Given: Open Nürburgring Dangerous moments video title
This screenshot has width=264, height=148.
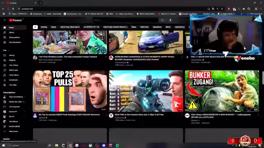Looking at the screenshot, I should coord(144,58).
